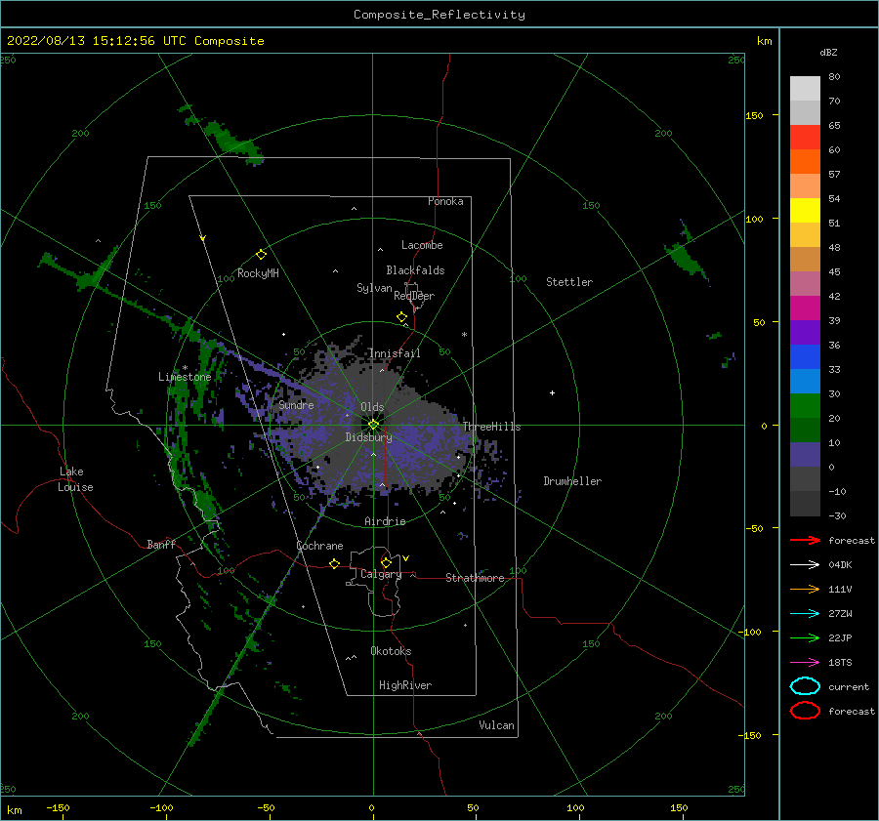Click the Sylvan label
This screenshot has height=821, width=879.
tap(374, 288)
